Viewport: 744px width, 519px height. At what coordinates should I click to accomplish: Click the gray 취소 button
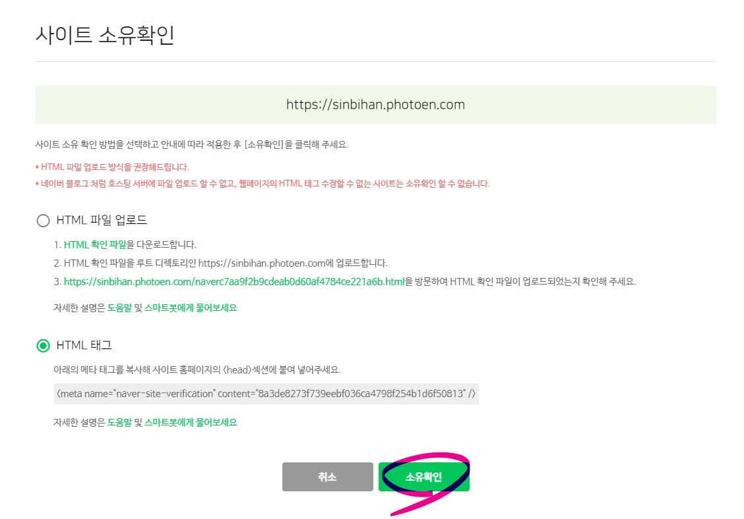[327, 477]
